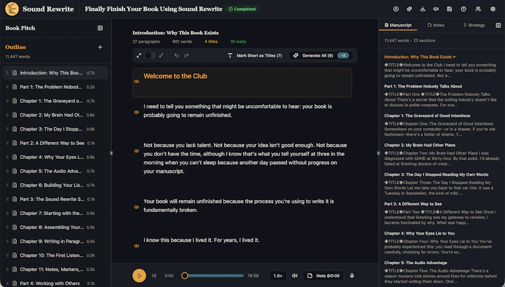Screen dimensions: 505x287
Task: Click the Sound Rewrite logo
Action: [x=12, y=9]
